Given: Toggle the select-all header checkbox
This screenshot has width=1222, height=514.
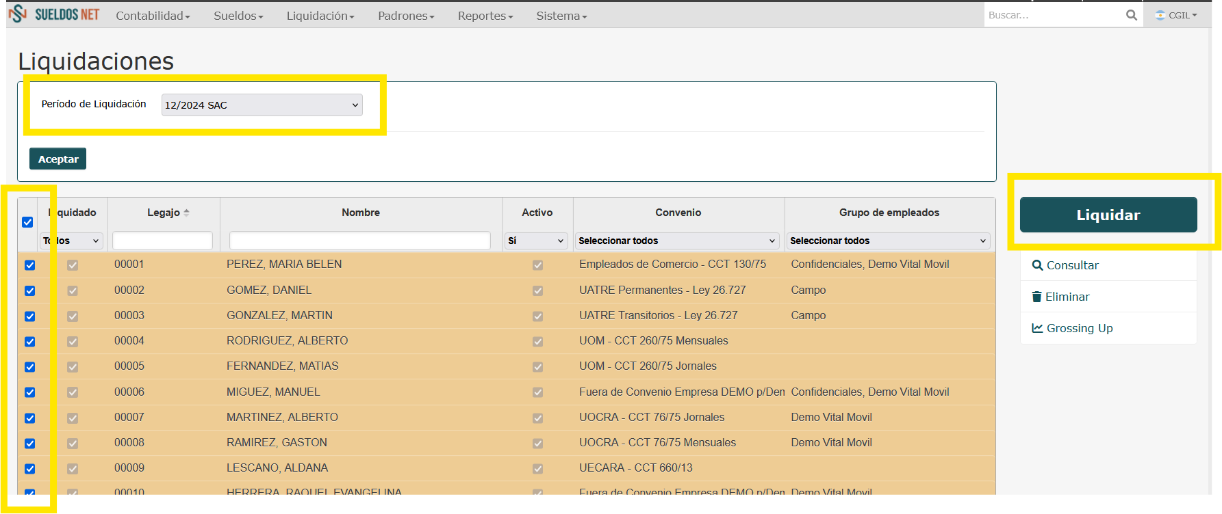Looking at the screenshot, I should point(27,222).
